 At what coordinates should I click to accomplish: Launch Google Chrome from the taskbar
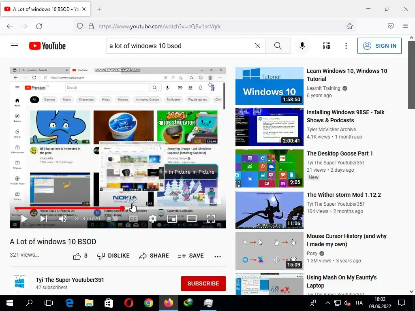(x=149, y=303)
